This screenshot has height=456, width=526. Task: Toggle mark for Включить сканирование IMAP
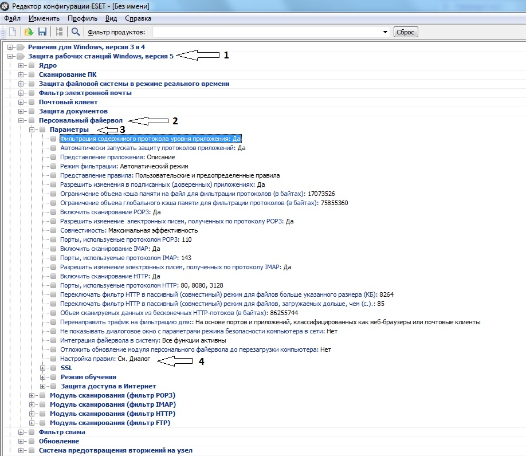[53, 249]
